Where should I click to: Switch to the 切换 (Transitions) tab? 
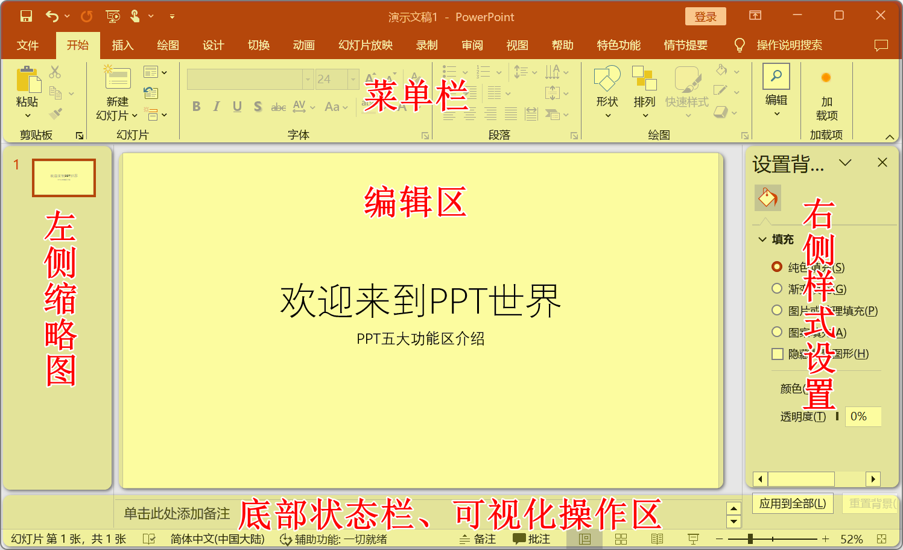click(259, 45)
